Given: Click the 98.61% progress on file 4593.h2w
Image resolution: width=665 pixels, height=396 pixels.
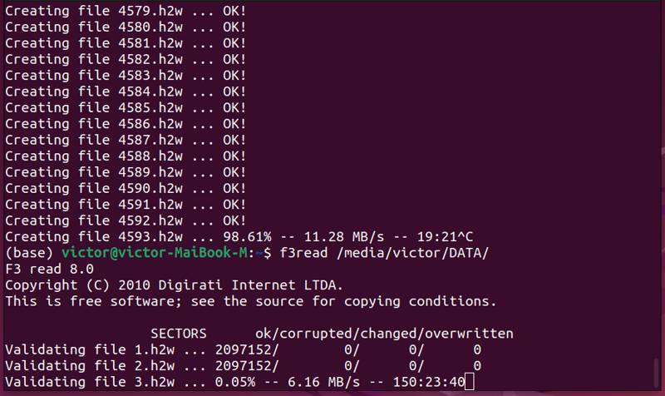Looking at the screenshot, I should click(x=247, y=236).
